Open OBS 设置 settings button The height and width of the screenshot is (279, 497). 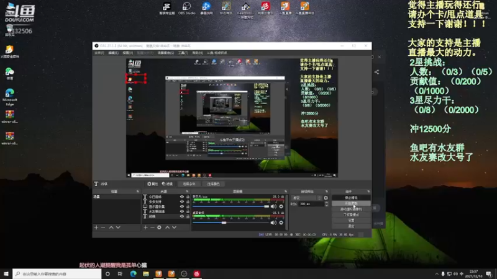pos(351,221)
